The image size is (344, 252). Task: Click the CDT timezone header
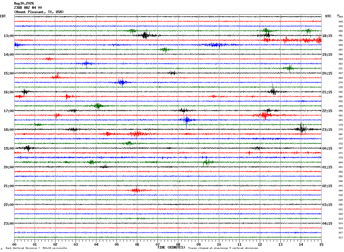(3, 16)
